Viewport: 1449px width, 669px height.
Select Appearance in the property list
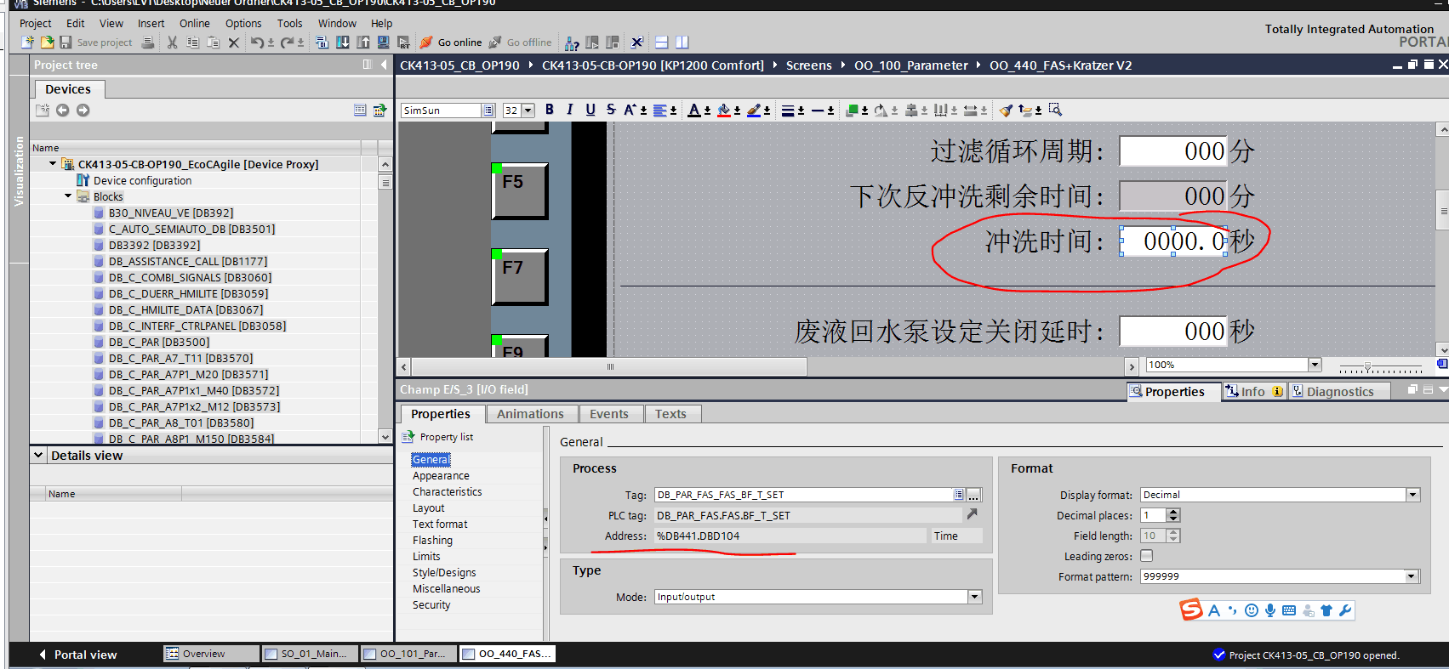pos(441,476)
